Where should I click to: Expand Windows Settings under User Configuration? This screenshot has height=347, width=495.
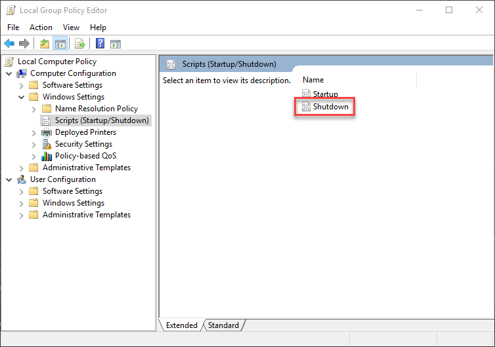[x=22, y=204]
